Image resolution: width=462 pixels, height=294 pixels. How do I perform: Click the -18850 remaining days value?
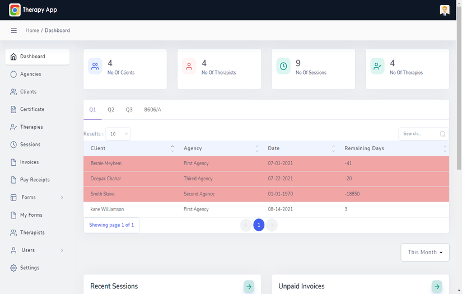pos(352,194)
